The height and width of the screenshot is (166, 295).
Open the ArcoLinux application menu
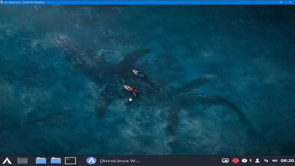point(7,161)
